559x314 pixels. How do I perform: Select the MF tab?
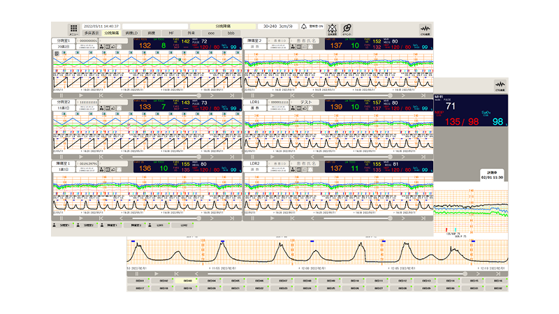[x=171, y=33]
